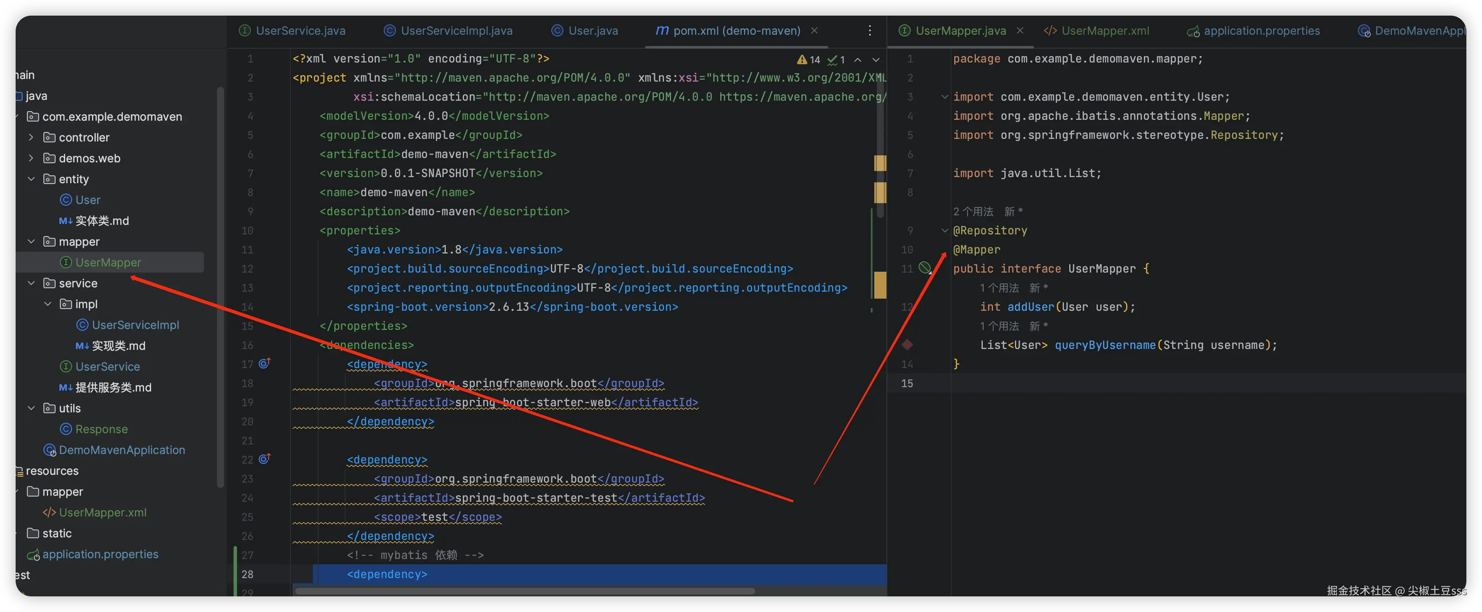Open UserMapper.xml in the project tree
This screenshot has width=1482, height=612.
pos(102,512)
